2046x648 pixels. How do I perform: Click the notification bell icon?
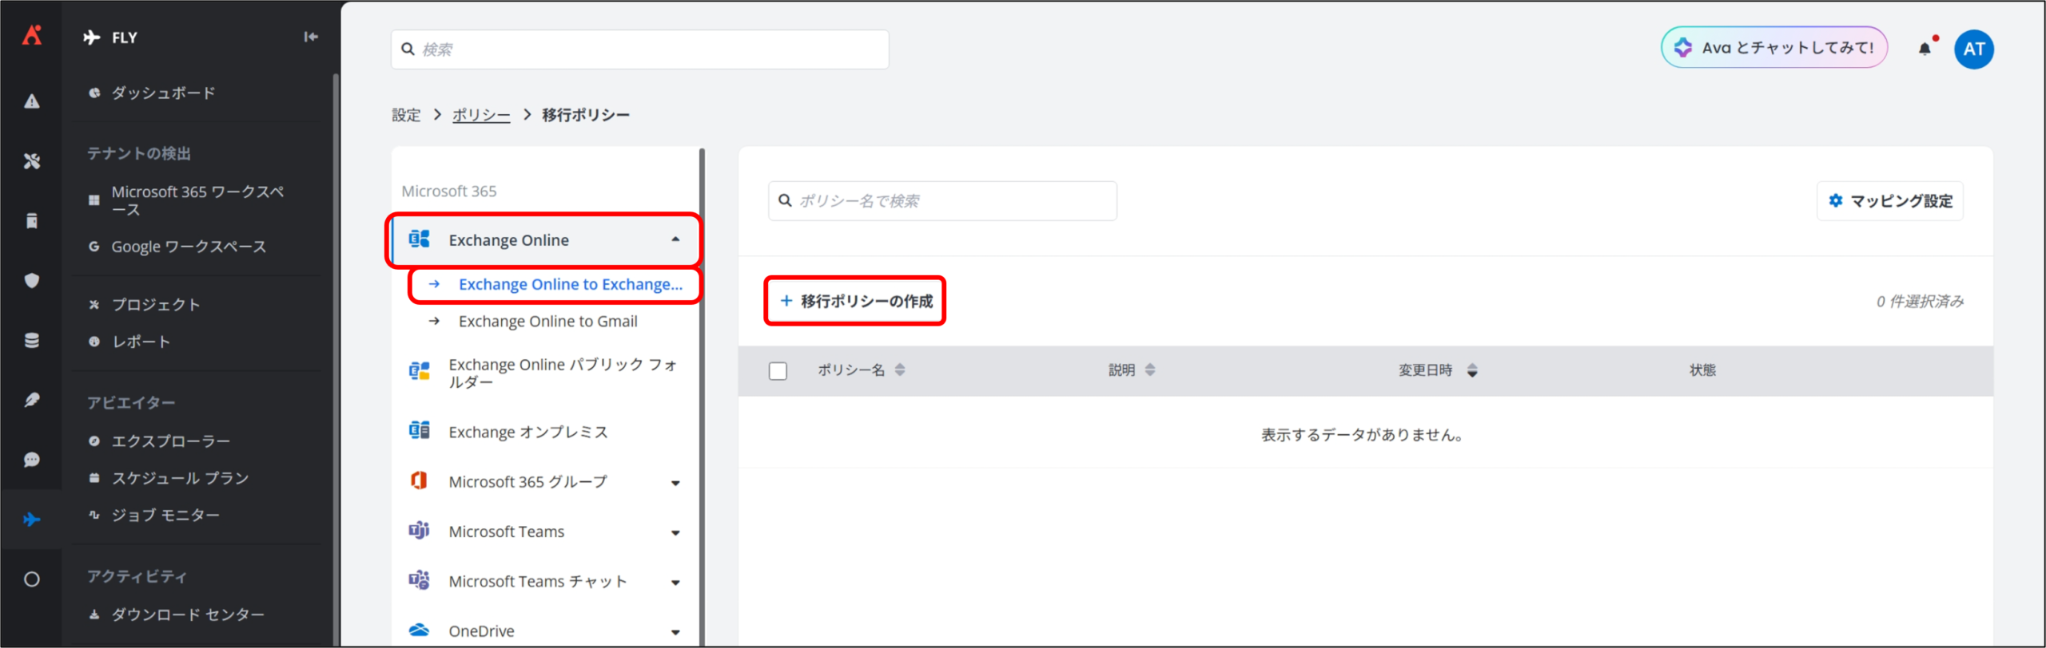click(x=1925, y=49)
